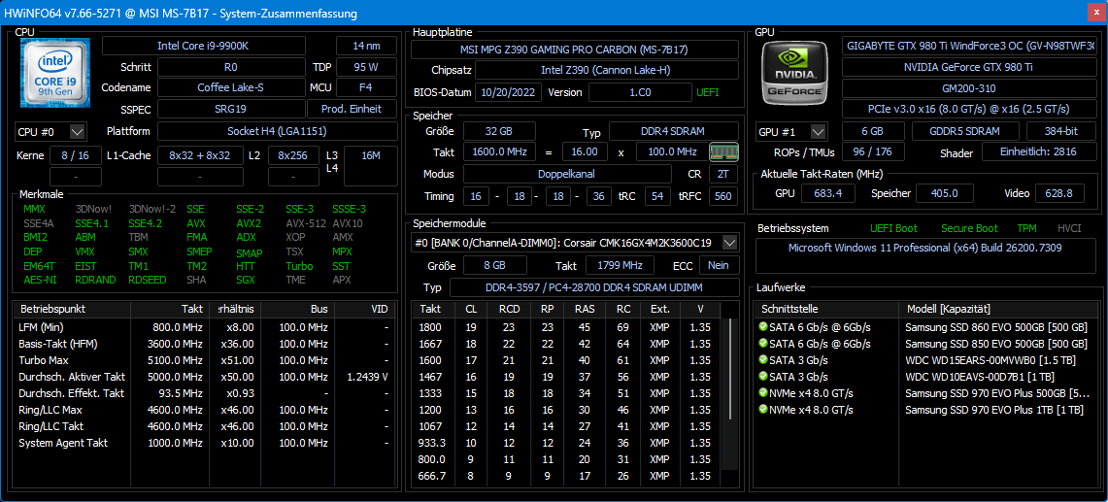Click the Intel Core i9 logo

coord(55,73)
